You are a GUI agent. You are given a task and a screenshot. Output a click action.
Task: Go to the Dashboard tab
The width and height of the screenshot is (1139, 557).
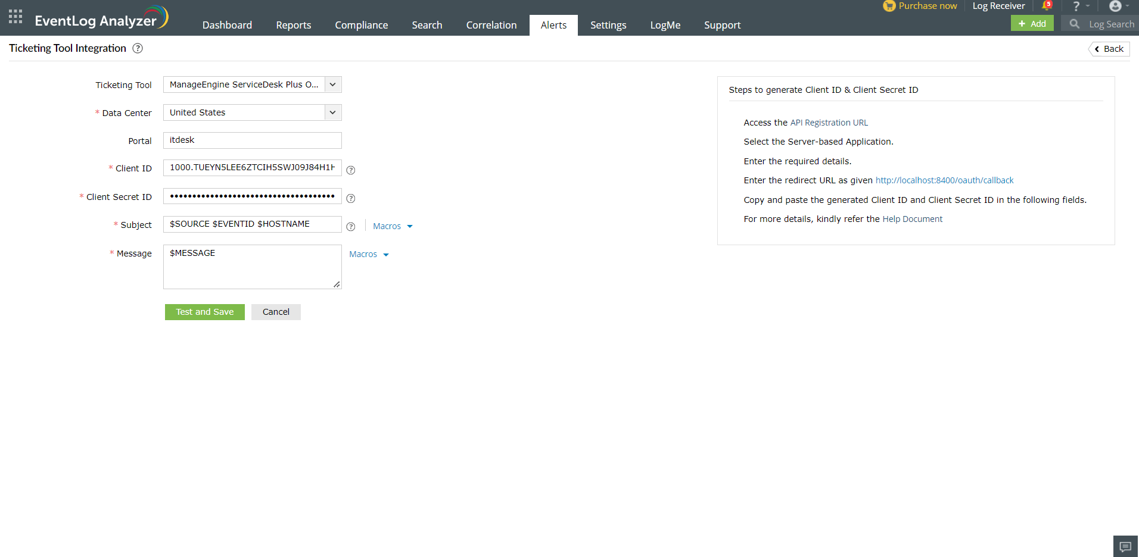tap(227, 25)
